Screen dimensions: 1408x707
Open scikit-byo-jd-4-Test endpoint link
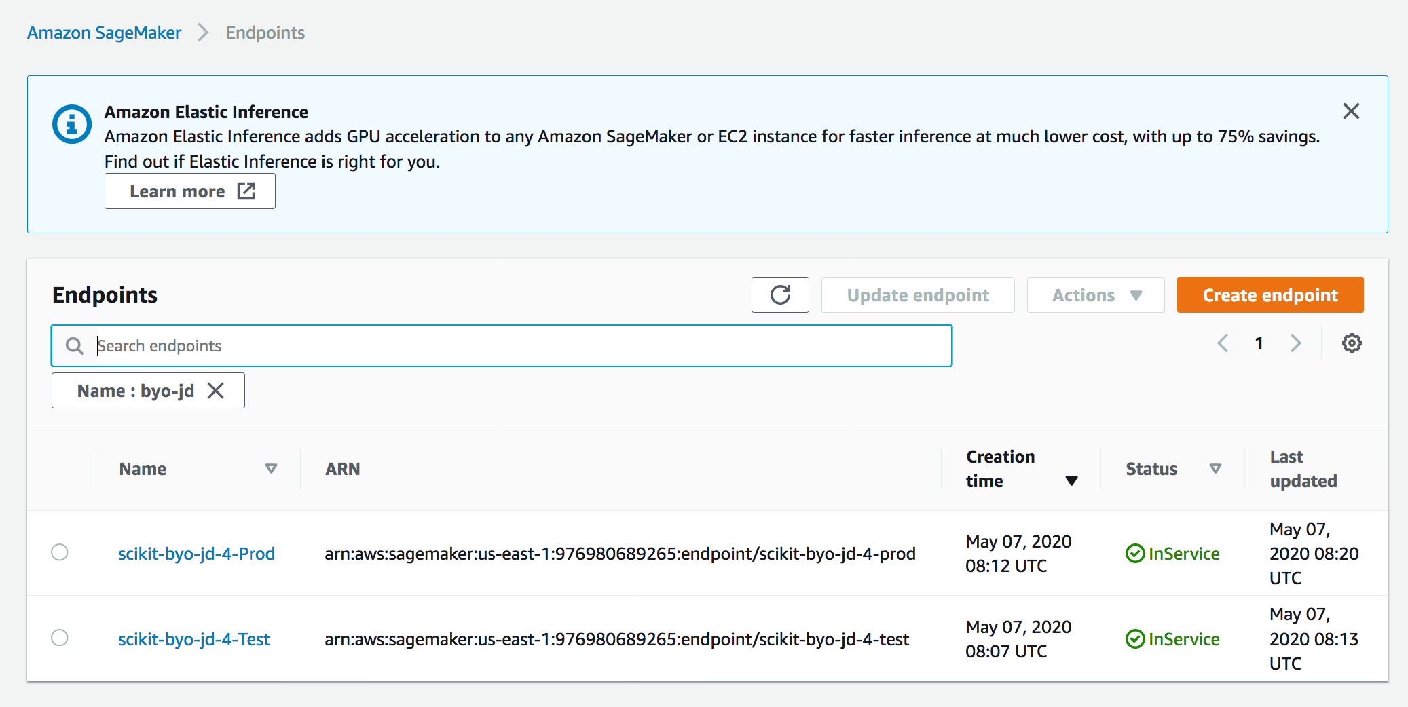pos(193,639)
